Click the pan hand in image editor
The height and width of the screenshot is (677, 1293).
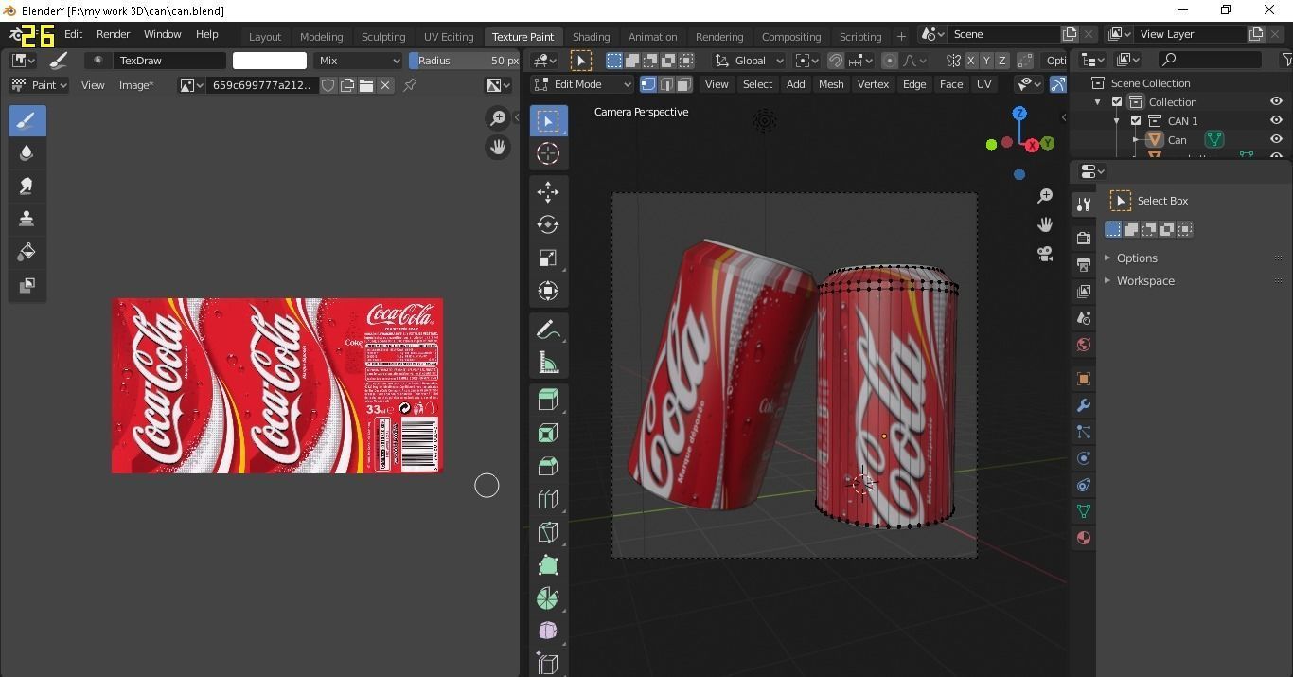(498, 148)
